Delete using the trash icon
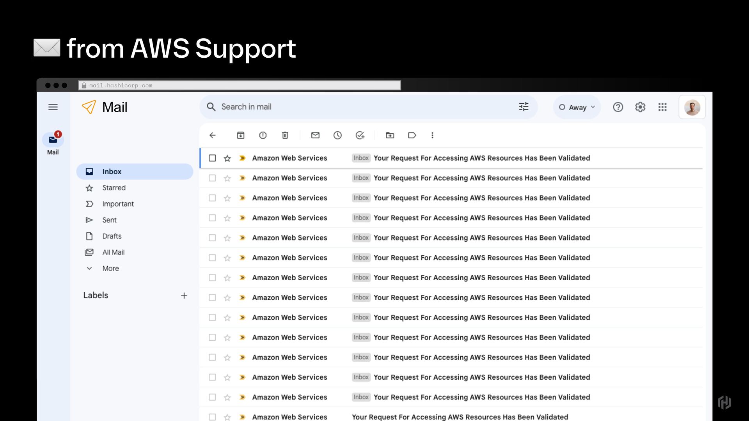 pos(285,135)
